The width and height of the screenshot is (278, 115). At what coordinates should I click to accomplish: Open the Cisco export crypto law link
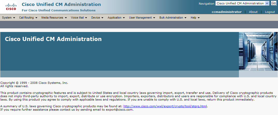(x=165, y=106)
